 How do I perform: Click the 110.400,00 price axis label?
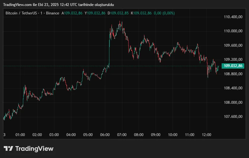[233, 17]
